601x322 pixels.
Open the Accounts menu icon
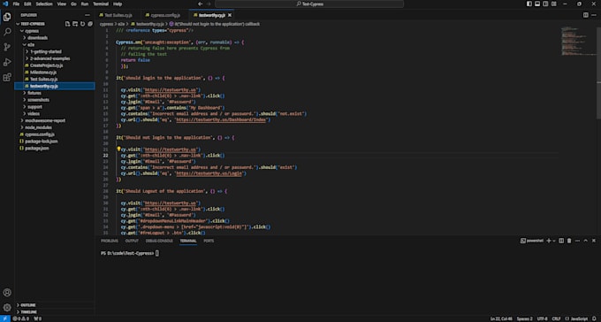(x=7, y=293)
